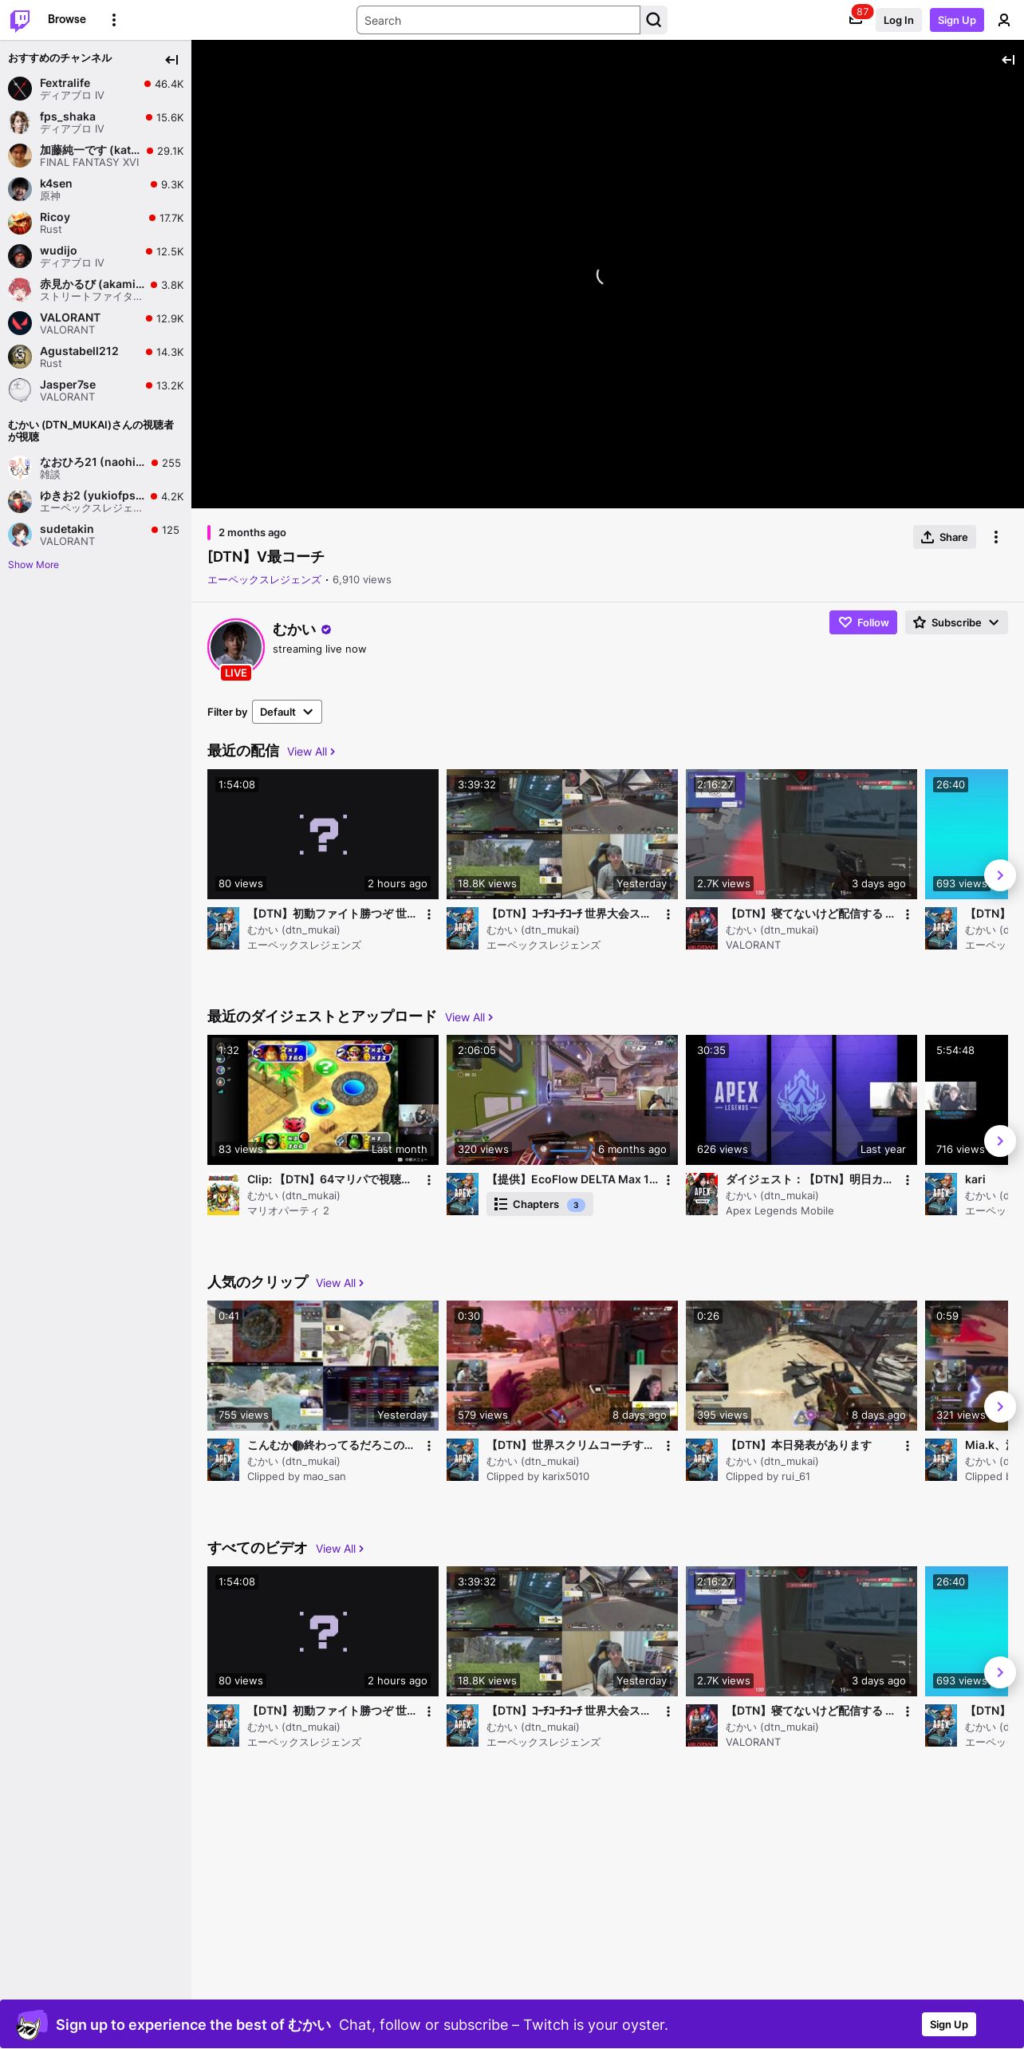The image size is (1024, 2049).
Task: Click the マリオパーティ 2 game box art
Action: (x=223, y=1194)
